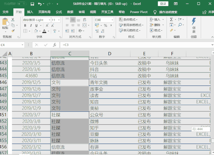The width and height of the screenshot is (214, 155).
Task: Click the Cut scissors icon
Action: point(13,20)
